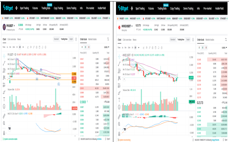Select the pattern tool in the PI/USDT chart sidebar
The height and width of the screenshot is (142, 229).
pyautogui.click(x=4, y=77)
